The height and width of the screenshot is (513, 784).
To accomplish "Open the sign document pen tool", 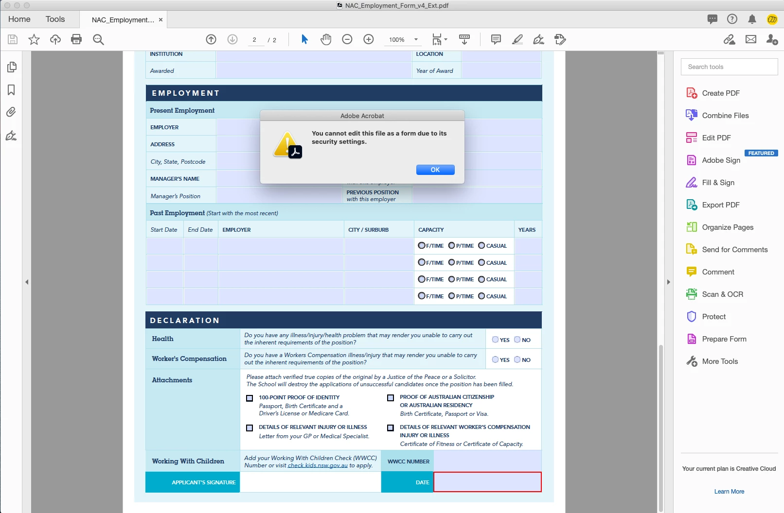I will 539,39.
